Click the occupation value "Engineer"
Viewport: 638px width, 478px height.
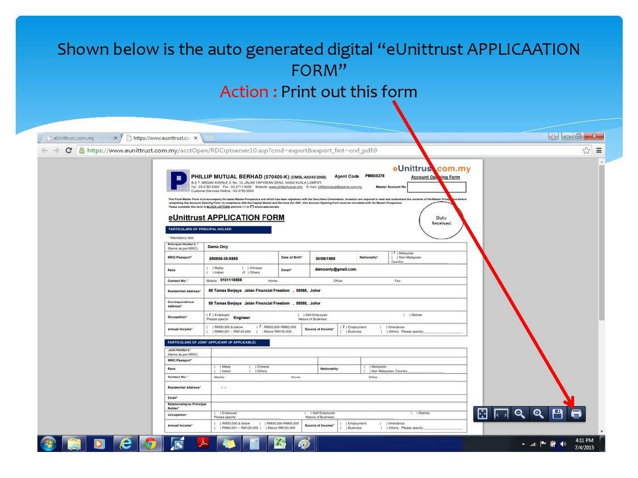242,318
